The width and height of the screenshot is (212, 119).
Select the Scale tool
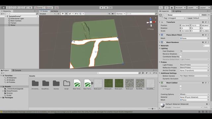[x=17, y=8]
